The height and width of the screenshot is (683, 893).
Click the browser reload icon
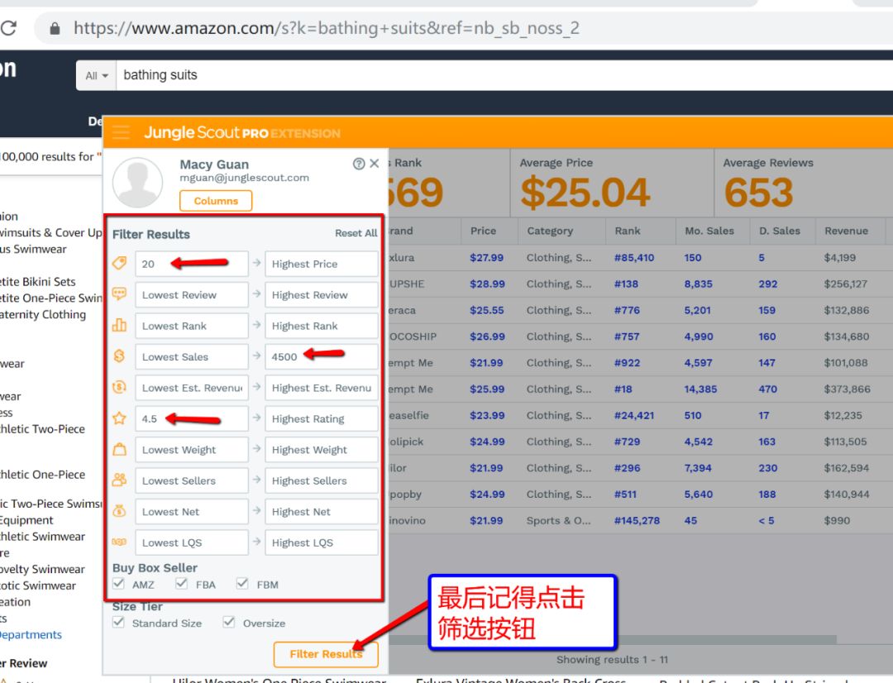8,27
